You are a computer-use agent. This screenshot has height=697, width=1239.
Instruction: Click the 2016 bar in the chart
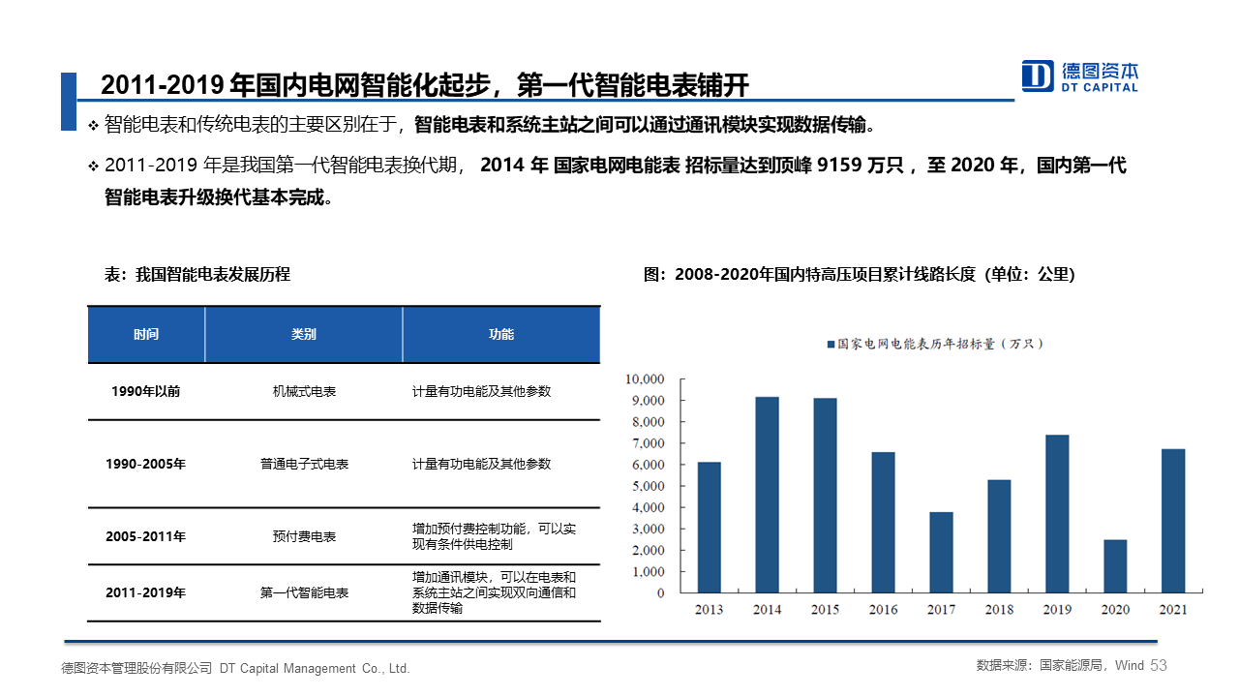tap(883, 523)
